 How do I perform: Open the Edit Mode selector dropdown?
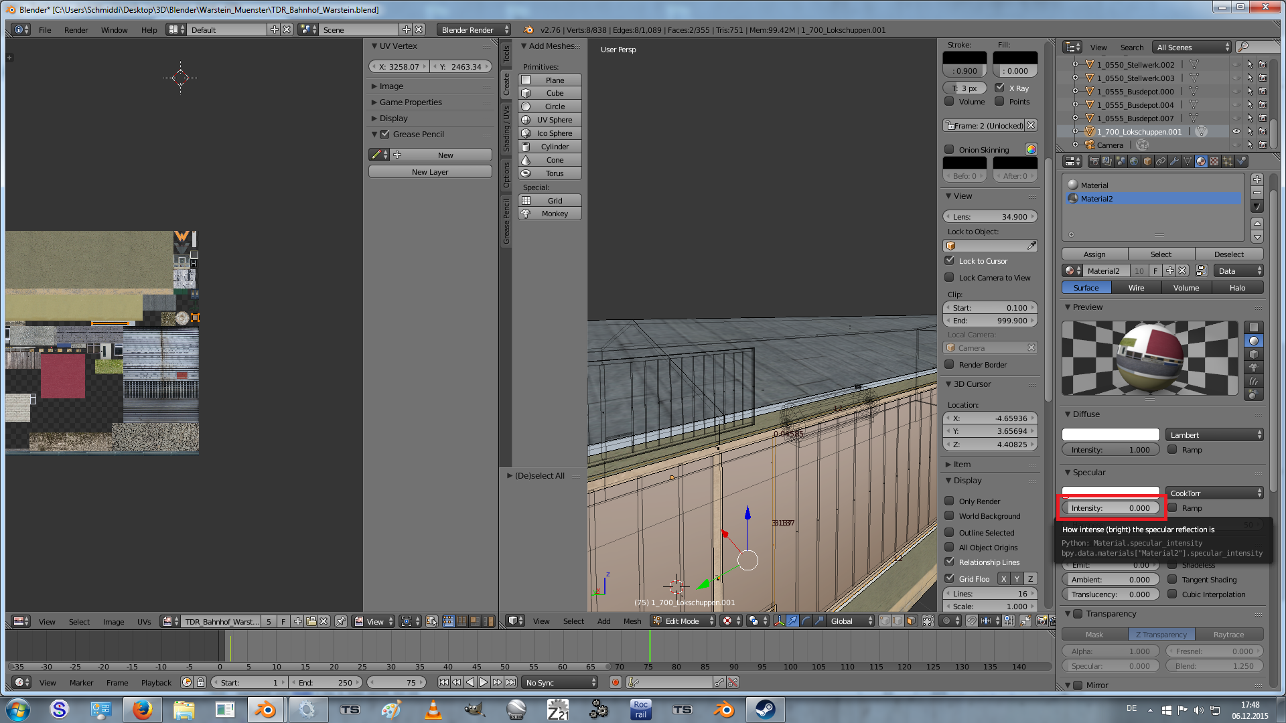683,621
